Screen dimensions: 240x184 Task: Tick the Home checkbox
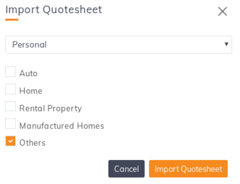pyautogui.click(x=10, y=89)
